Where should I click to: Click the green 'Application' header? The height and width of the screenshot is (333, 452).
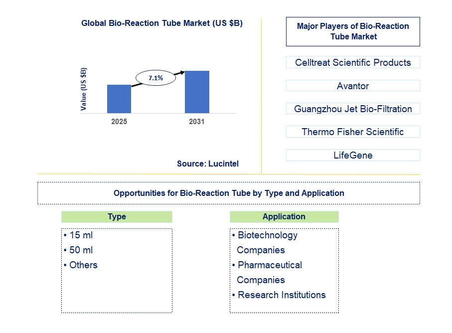point(284,216)
